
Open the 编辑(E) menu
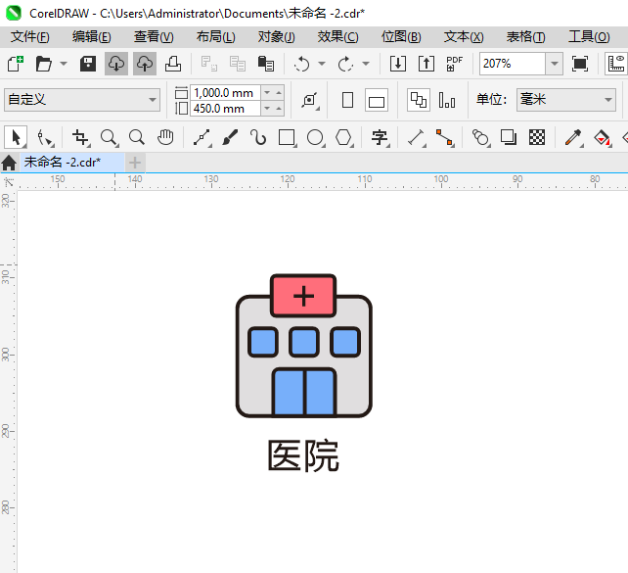point(91,37)
